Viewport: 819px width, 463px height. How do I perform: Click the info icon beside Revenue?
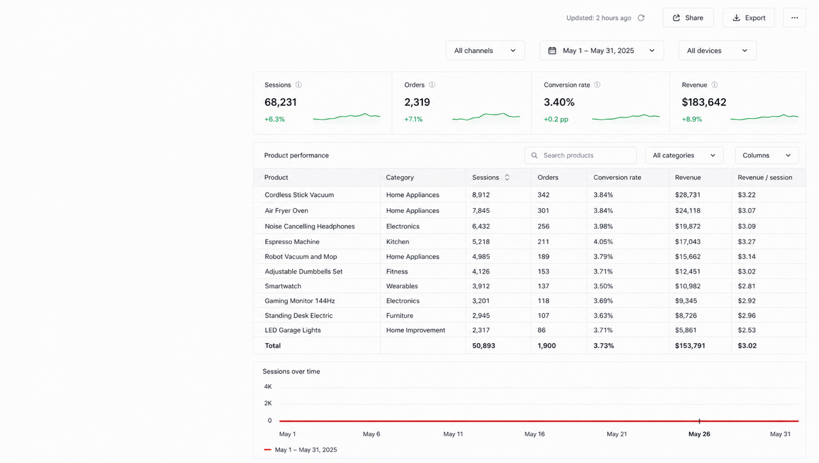tap(714, 85)
